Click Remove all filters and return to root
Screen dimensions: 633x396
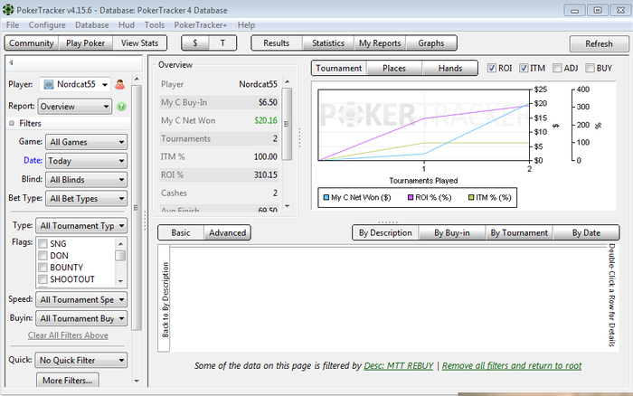point(512,366)
